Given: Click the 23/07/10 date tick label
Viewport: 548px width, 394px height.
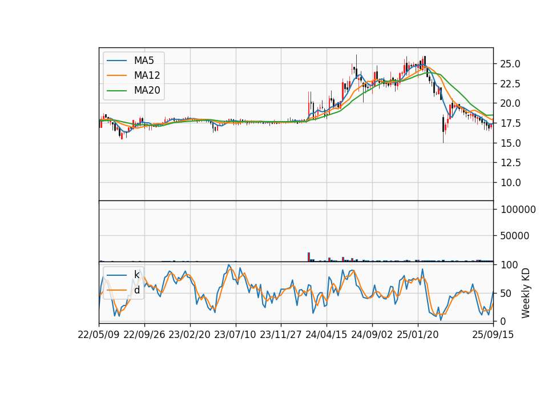Looking at the screenshot, I should pyautogui.click(x=235, y=335).
